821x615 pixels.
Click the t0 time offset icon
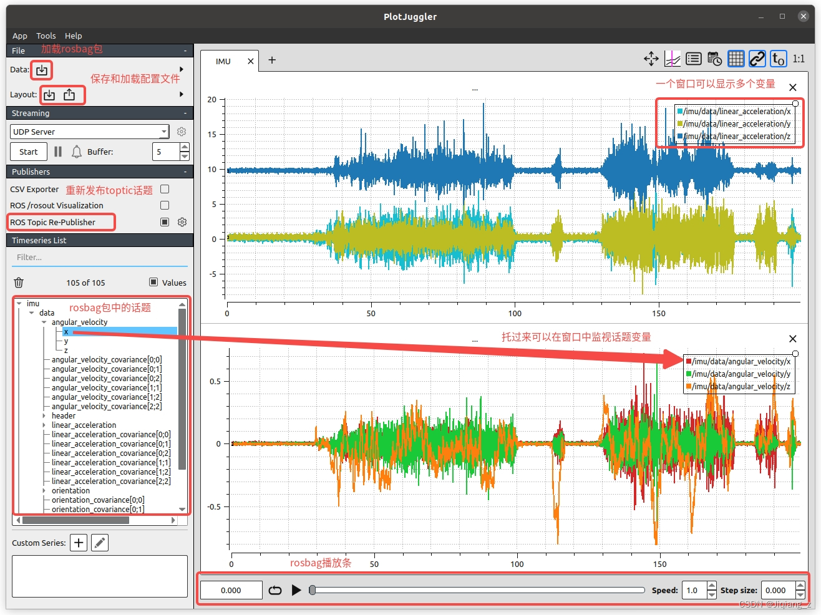coord(779,59)
